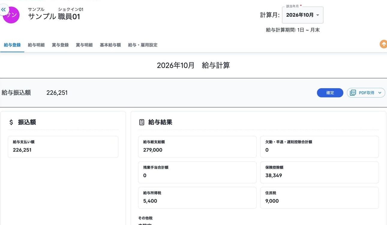The width and height of the screenshot is (387, 225).
Task: Click the dollar sign icon beside 振込額
Action: pos(11,122)
